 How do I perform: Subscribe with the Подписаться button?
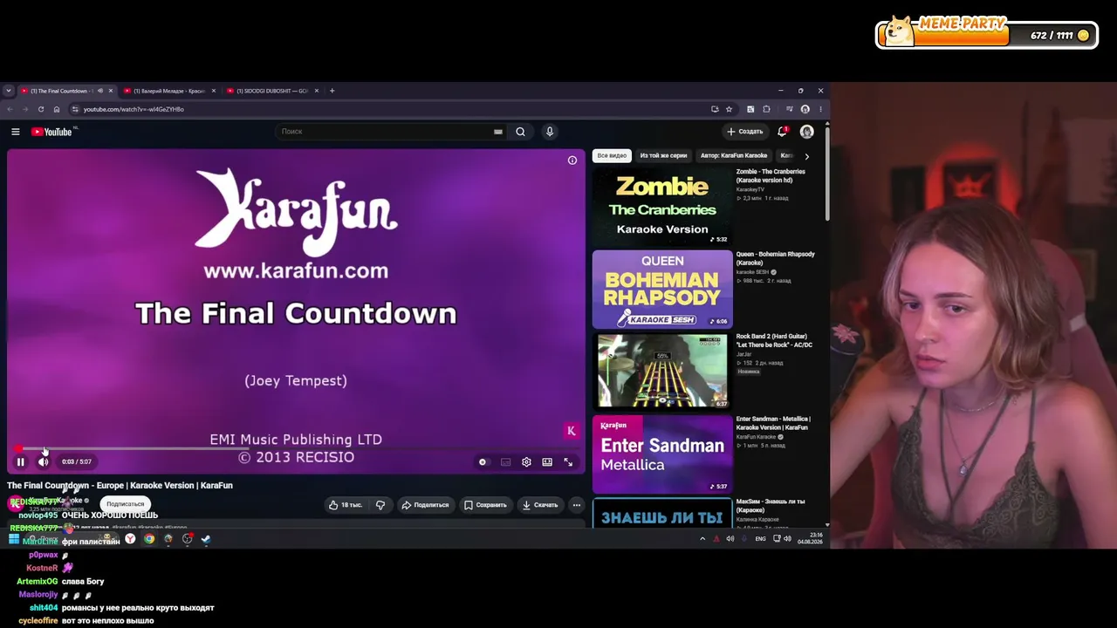[x=126, y=504]
